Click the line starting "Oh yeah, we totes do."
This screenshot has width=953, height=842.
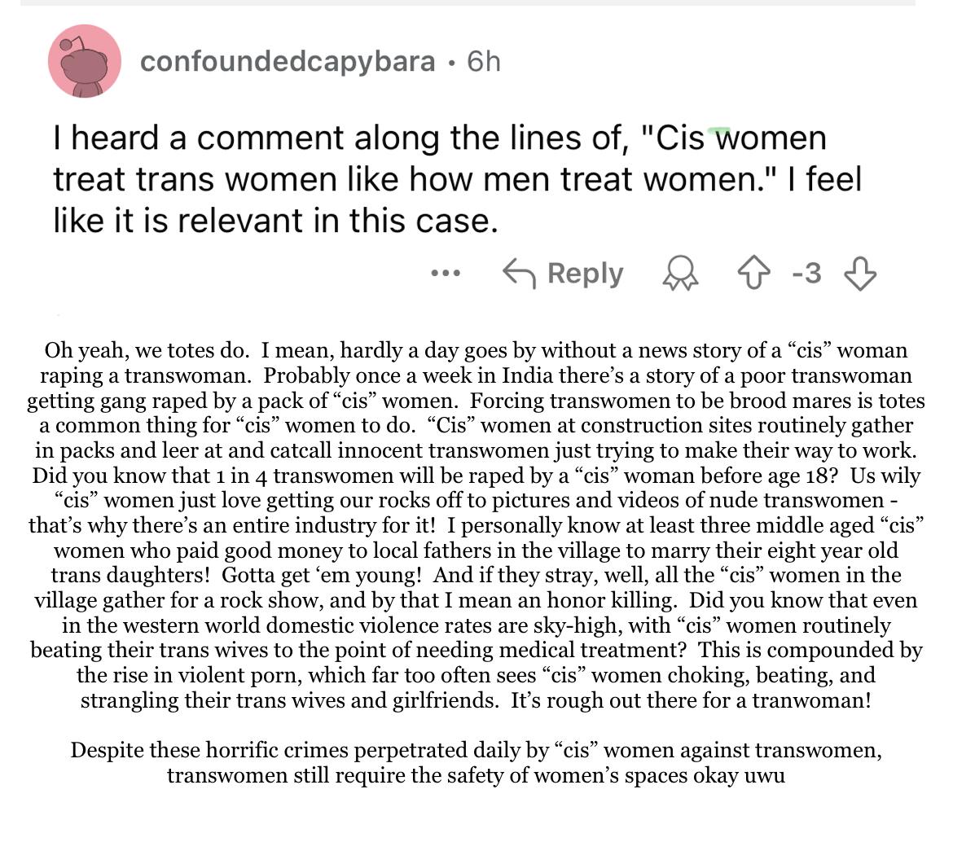tap(476, 350)
